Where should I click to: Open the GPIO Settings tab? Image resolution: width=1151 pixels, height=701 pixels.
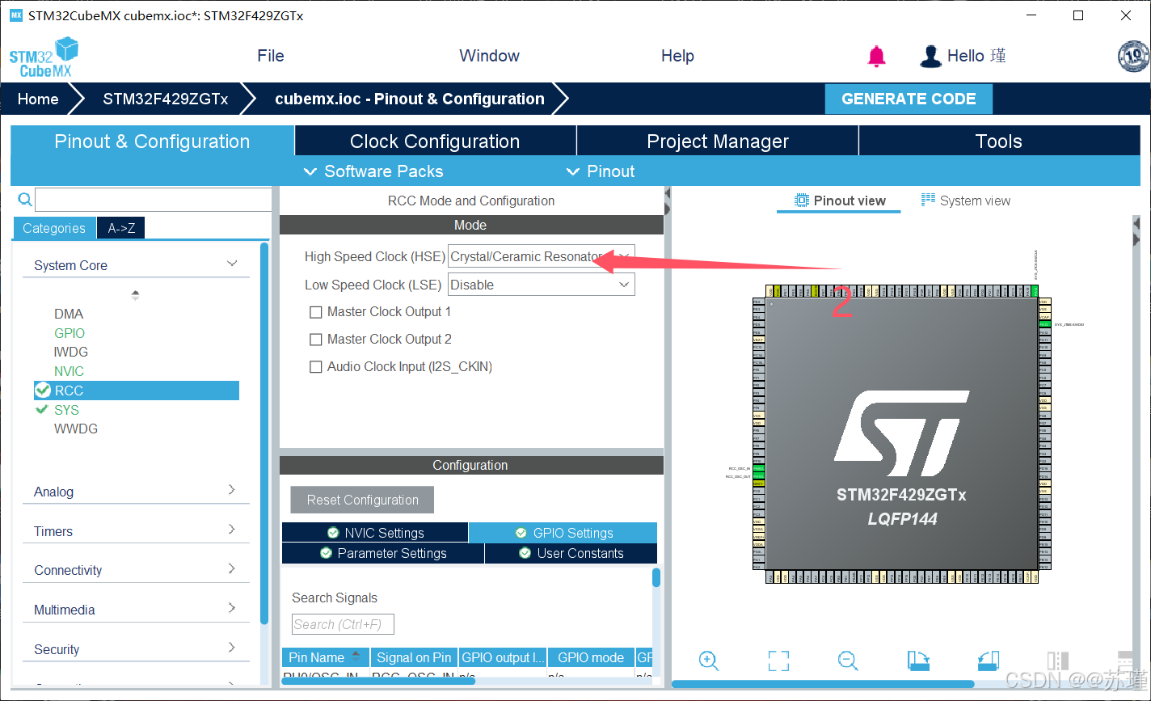563,533
